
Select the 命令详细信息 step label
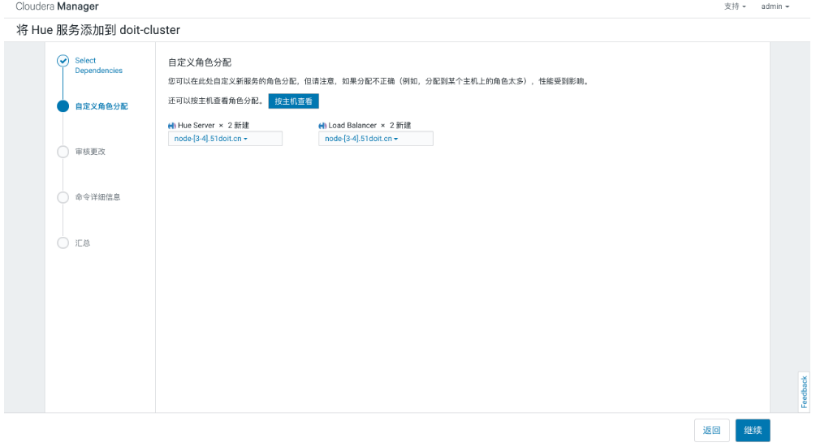tap(97, 197)
